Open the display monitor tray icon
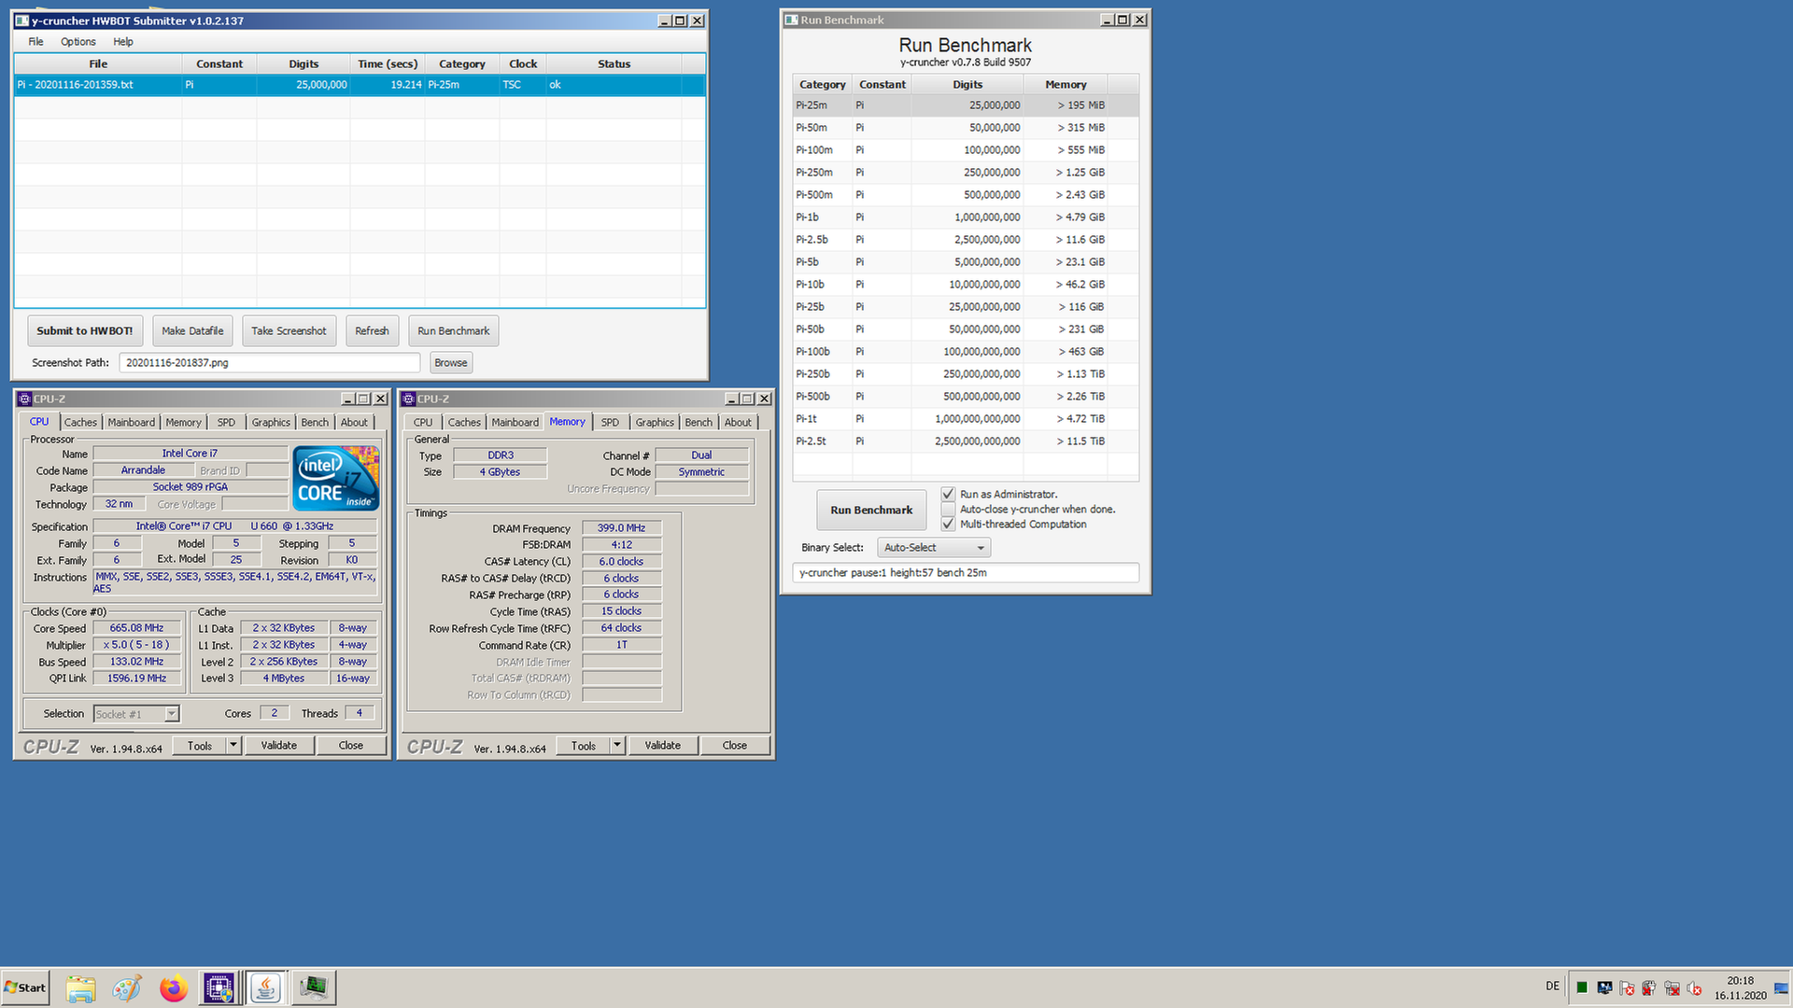Screen dimensions: 1793x1008 tap(1604, 987)
